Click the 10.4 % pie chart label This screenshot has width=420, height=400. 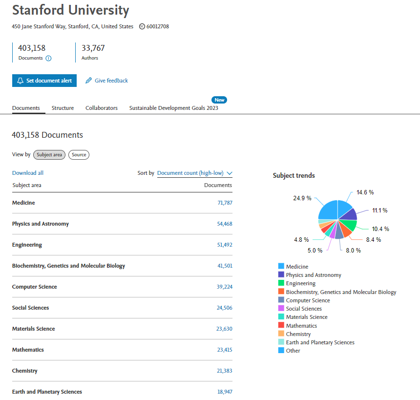click(380, 229)
